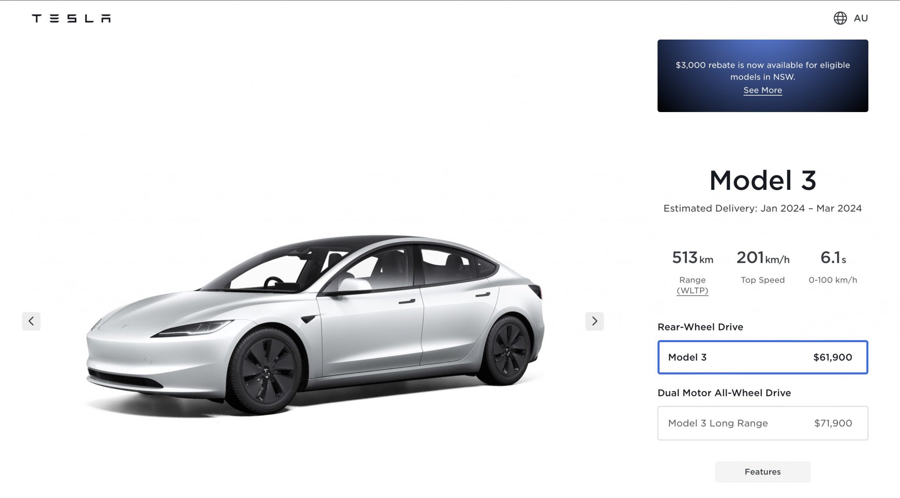Click the WLTP underlined link
The height and width of the screenshot is (498, 900).
point(692,291)
